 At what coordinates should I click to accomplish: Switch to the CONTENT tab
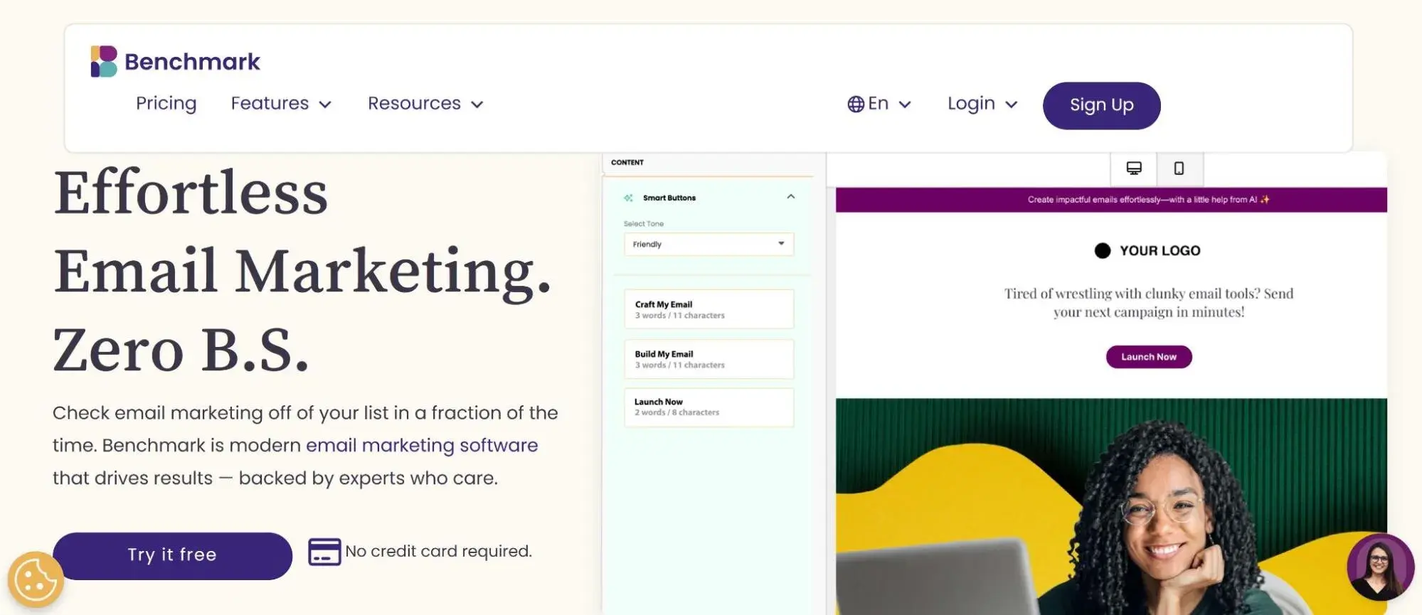(627, 162)
